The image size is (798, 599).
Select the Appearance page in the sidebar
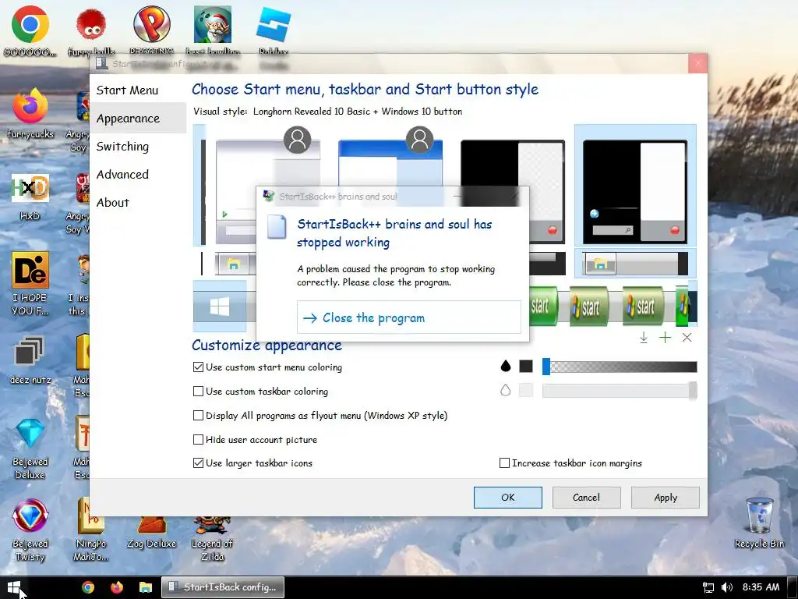[x=138, y=119]
